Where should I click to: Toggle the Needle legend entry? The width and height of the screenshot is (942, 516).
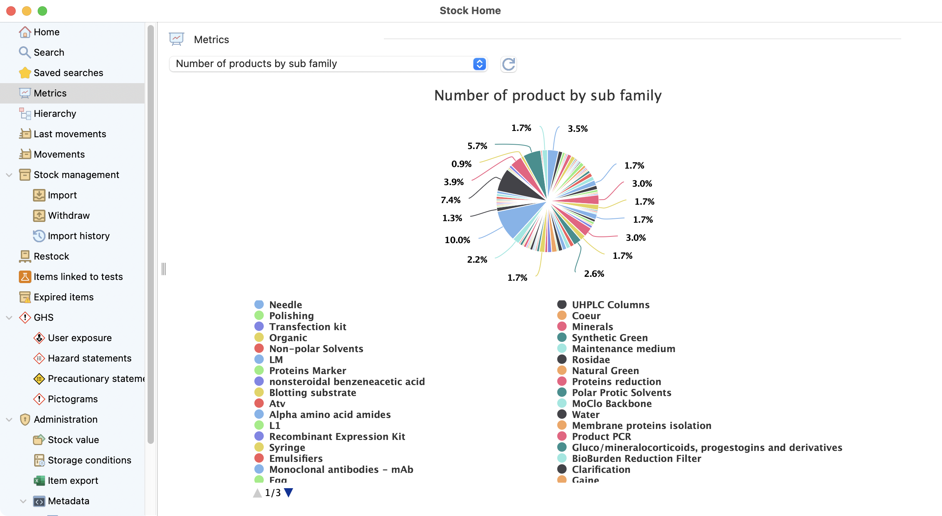coord(285,305)
